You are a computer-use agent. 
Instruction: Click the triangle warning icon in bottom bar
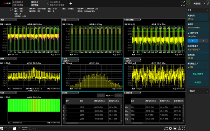pyautogui.click(x=35, y=128)
